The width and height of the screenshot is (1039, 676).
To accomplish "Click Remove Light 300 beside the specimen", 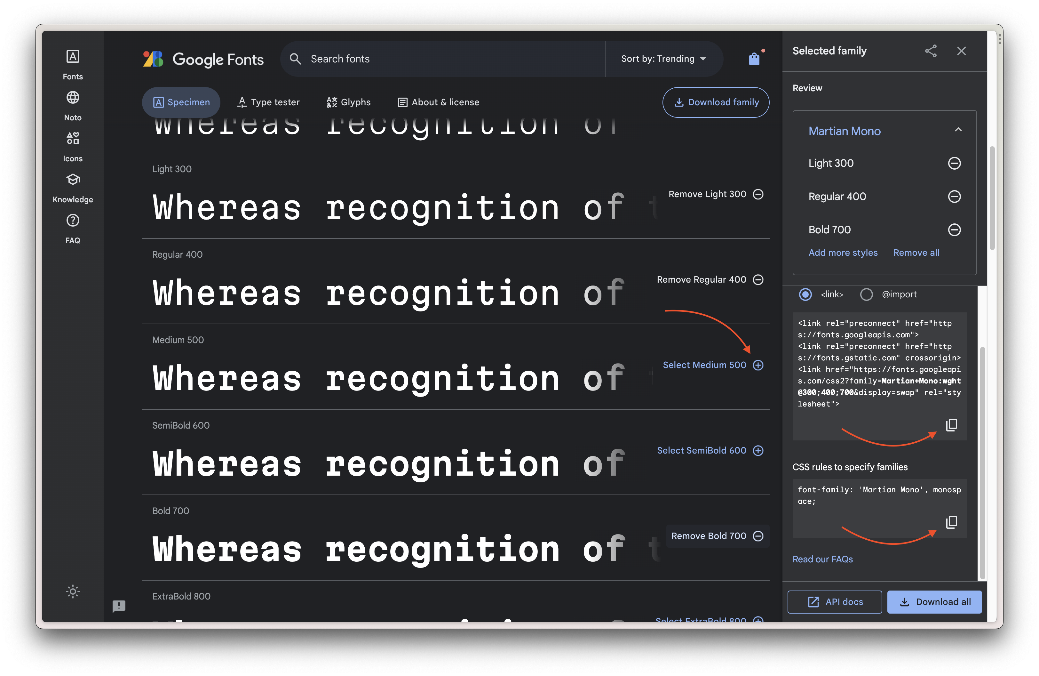I will (x=716, y=194).
